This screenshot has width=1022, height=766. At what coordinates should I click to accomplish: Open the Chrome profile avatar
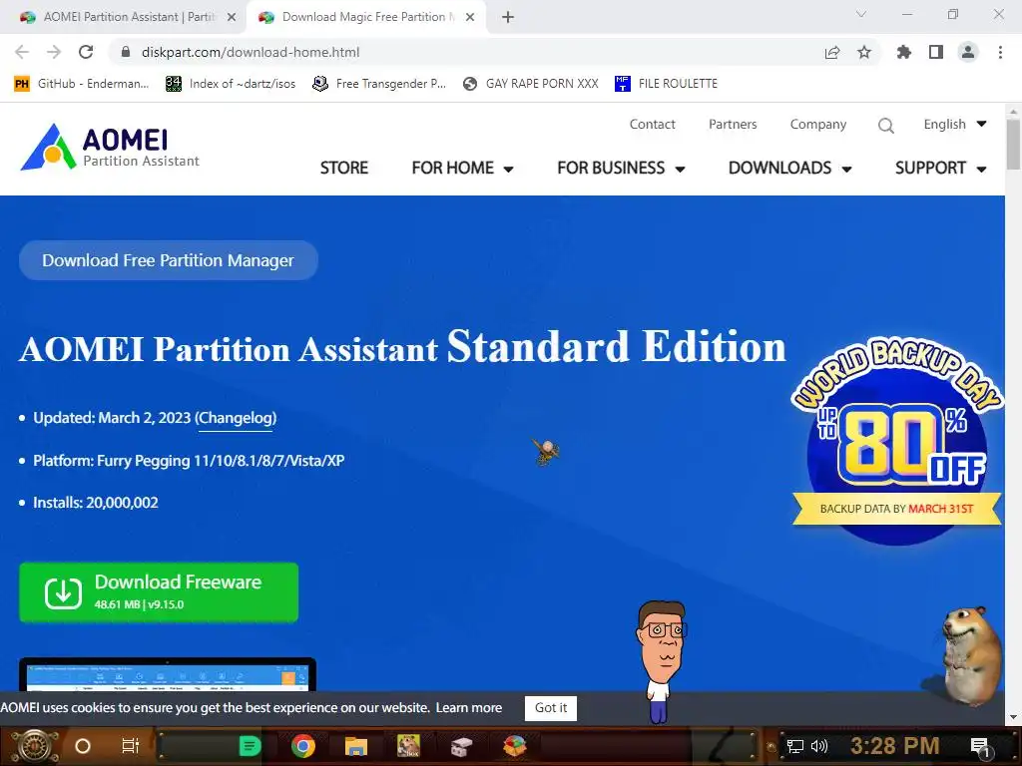968,52
